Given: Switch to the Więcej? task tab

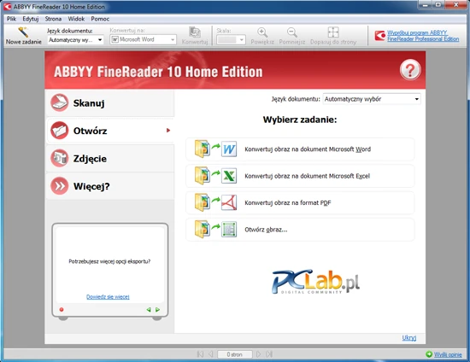Looking at the screenshot, I should click(110, 186).
